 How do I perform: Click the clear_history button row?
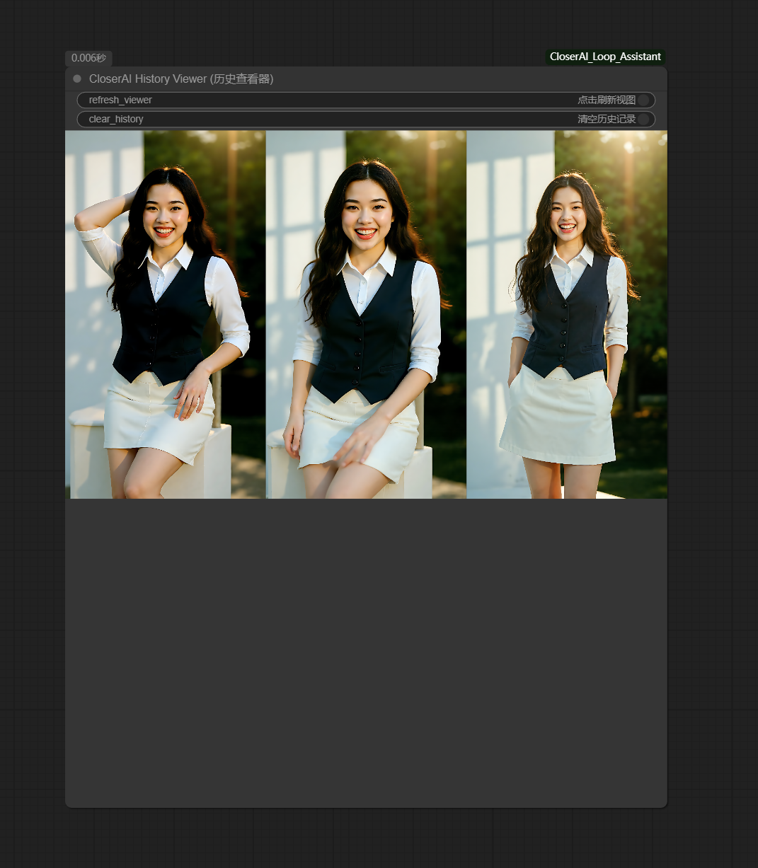366,120
